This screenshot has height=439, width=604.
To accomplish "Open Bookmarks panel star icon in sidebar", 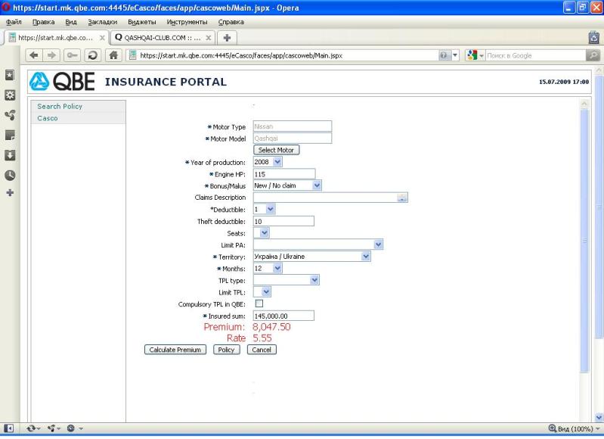I will click(8, 76).
